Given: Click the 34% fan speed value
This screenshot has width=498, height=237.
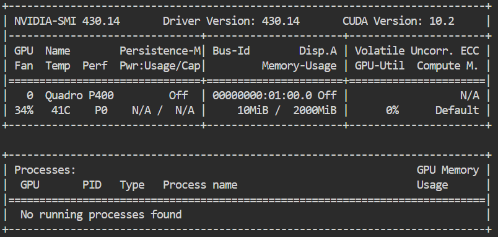Looking at the screenshot, I should pyautogui.click(x=24, y=110).
